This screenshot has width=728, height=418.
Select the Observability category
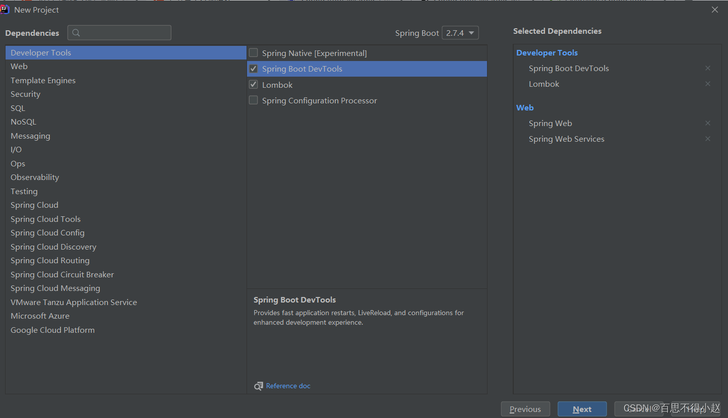126,177
